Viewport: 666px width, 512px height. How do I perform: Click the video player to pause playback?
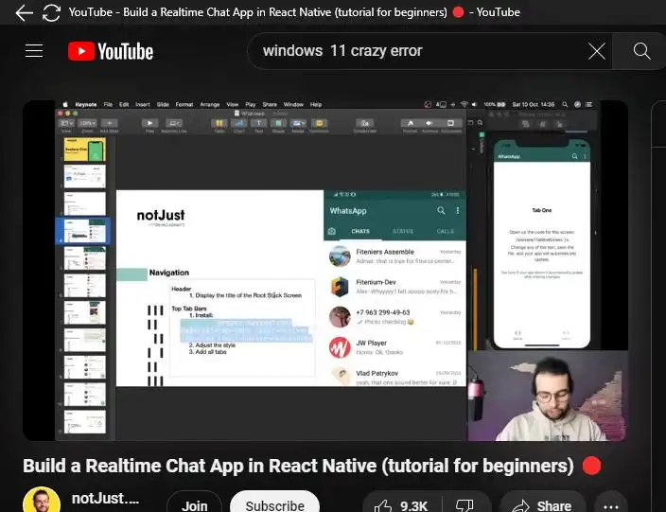click(x=324, y=271)
